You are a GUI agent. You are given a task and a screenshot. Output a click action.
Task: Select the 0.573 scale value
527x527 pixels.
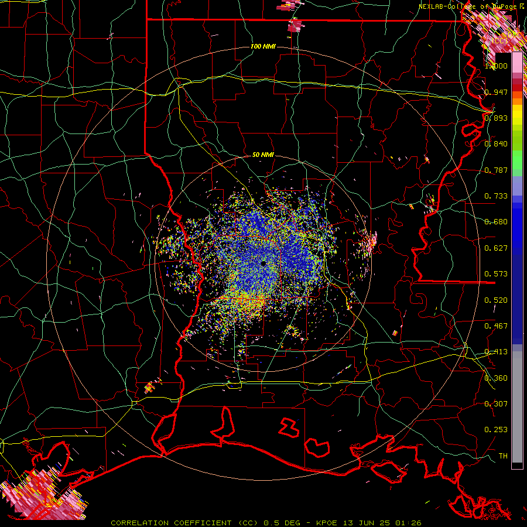[x=496, y=274]
